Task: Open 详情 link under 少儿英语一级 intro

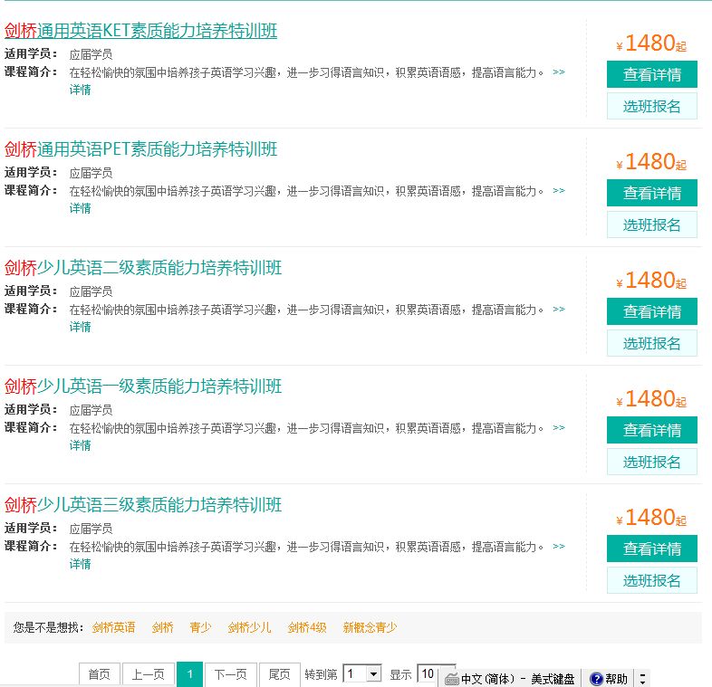Action: pos(80,444)
